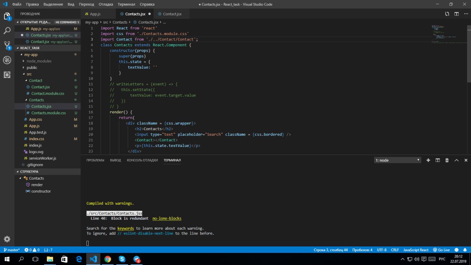This screenshot has height=265, width=471.
Task: Maximize terminal panel with the up chevron
Action: [x=457, y=160]
